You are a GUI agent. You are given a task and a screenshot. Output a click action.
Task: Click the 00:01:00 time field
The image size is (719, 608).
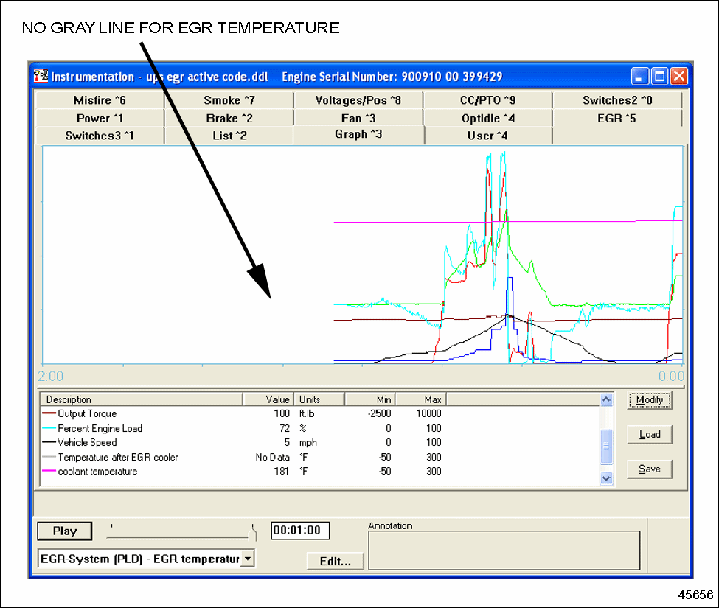tap(300, 531)
